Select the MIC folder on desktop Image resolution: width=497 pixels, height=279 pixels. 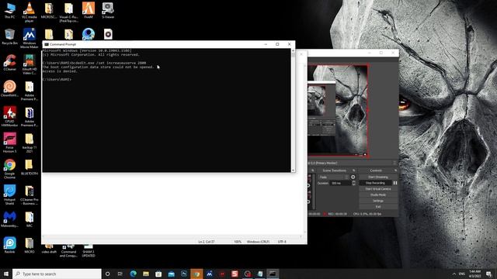(30, 219)
